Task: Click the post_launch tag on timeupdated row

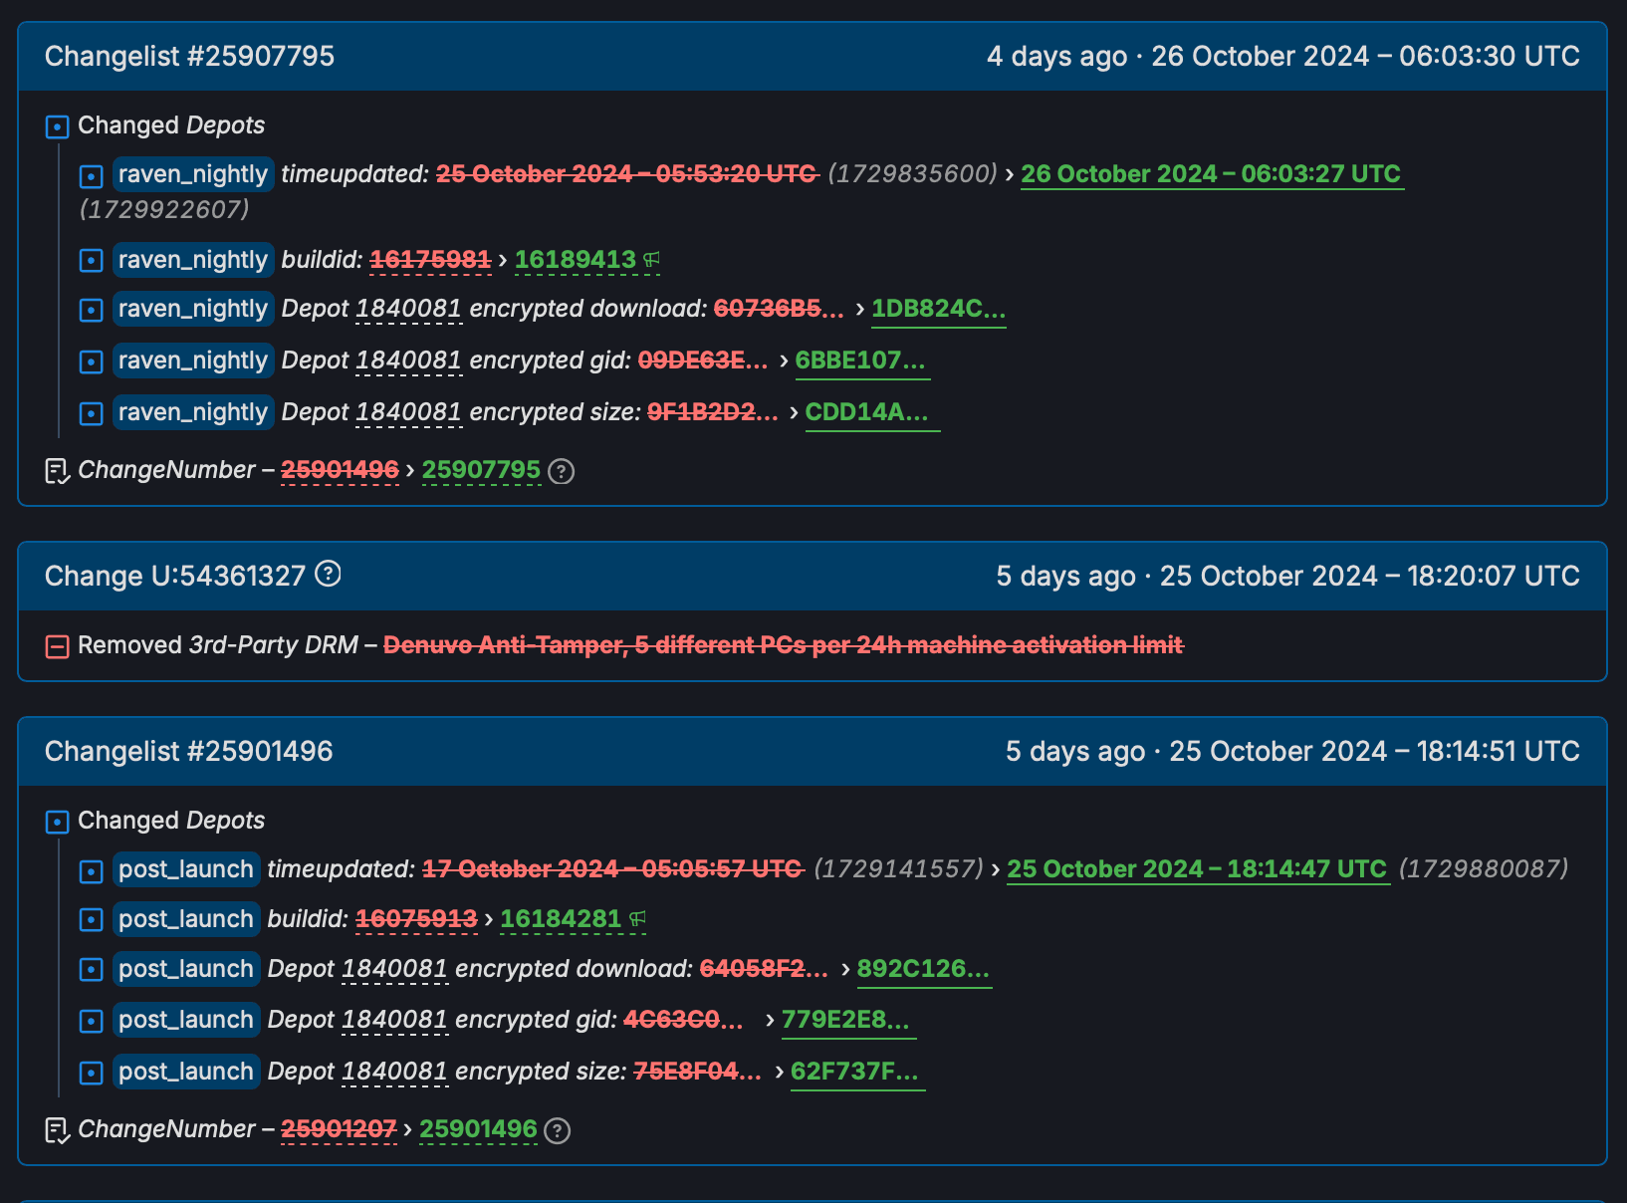Action: (x=186, y=869)
